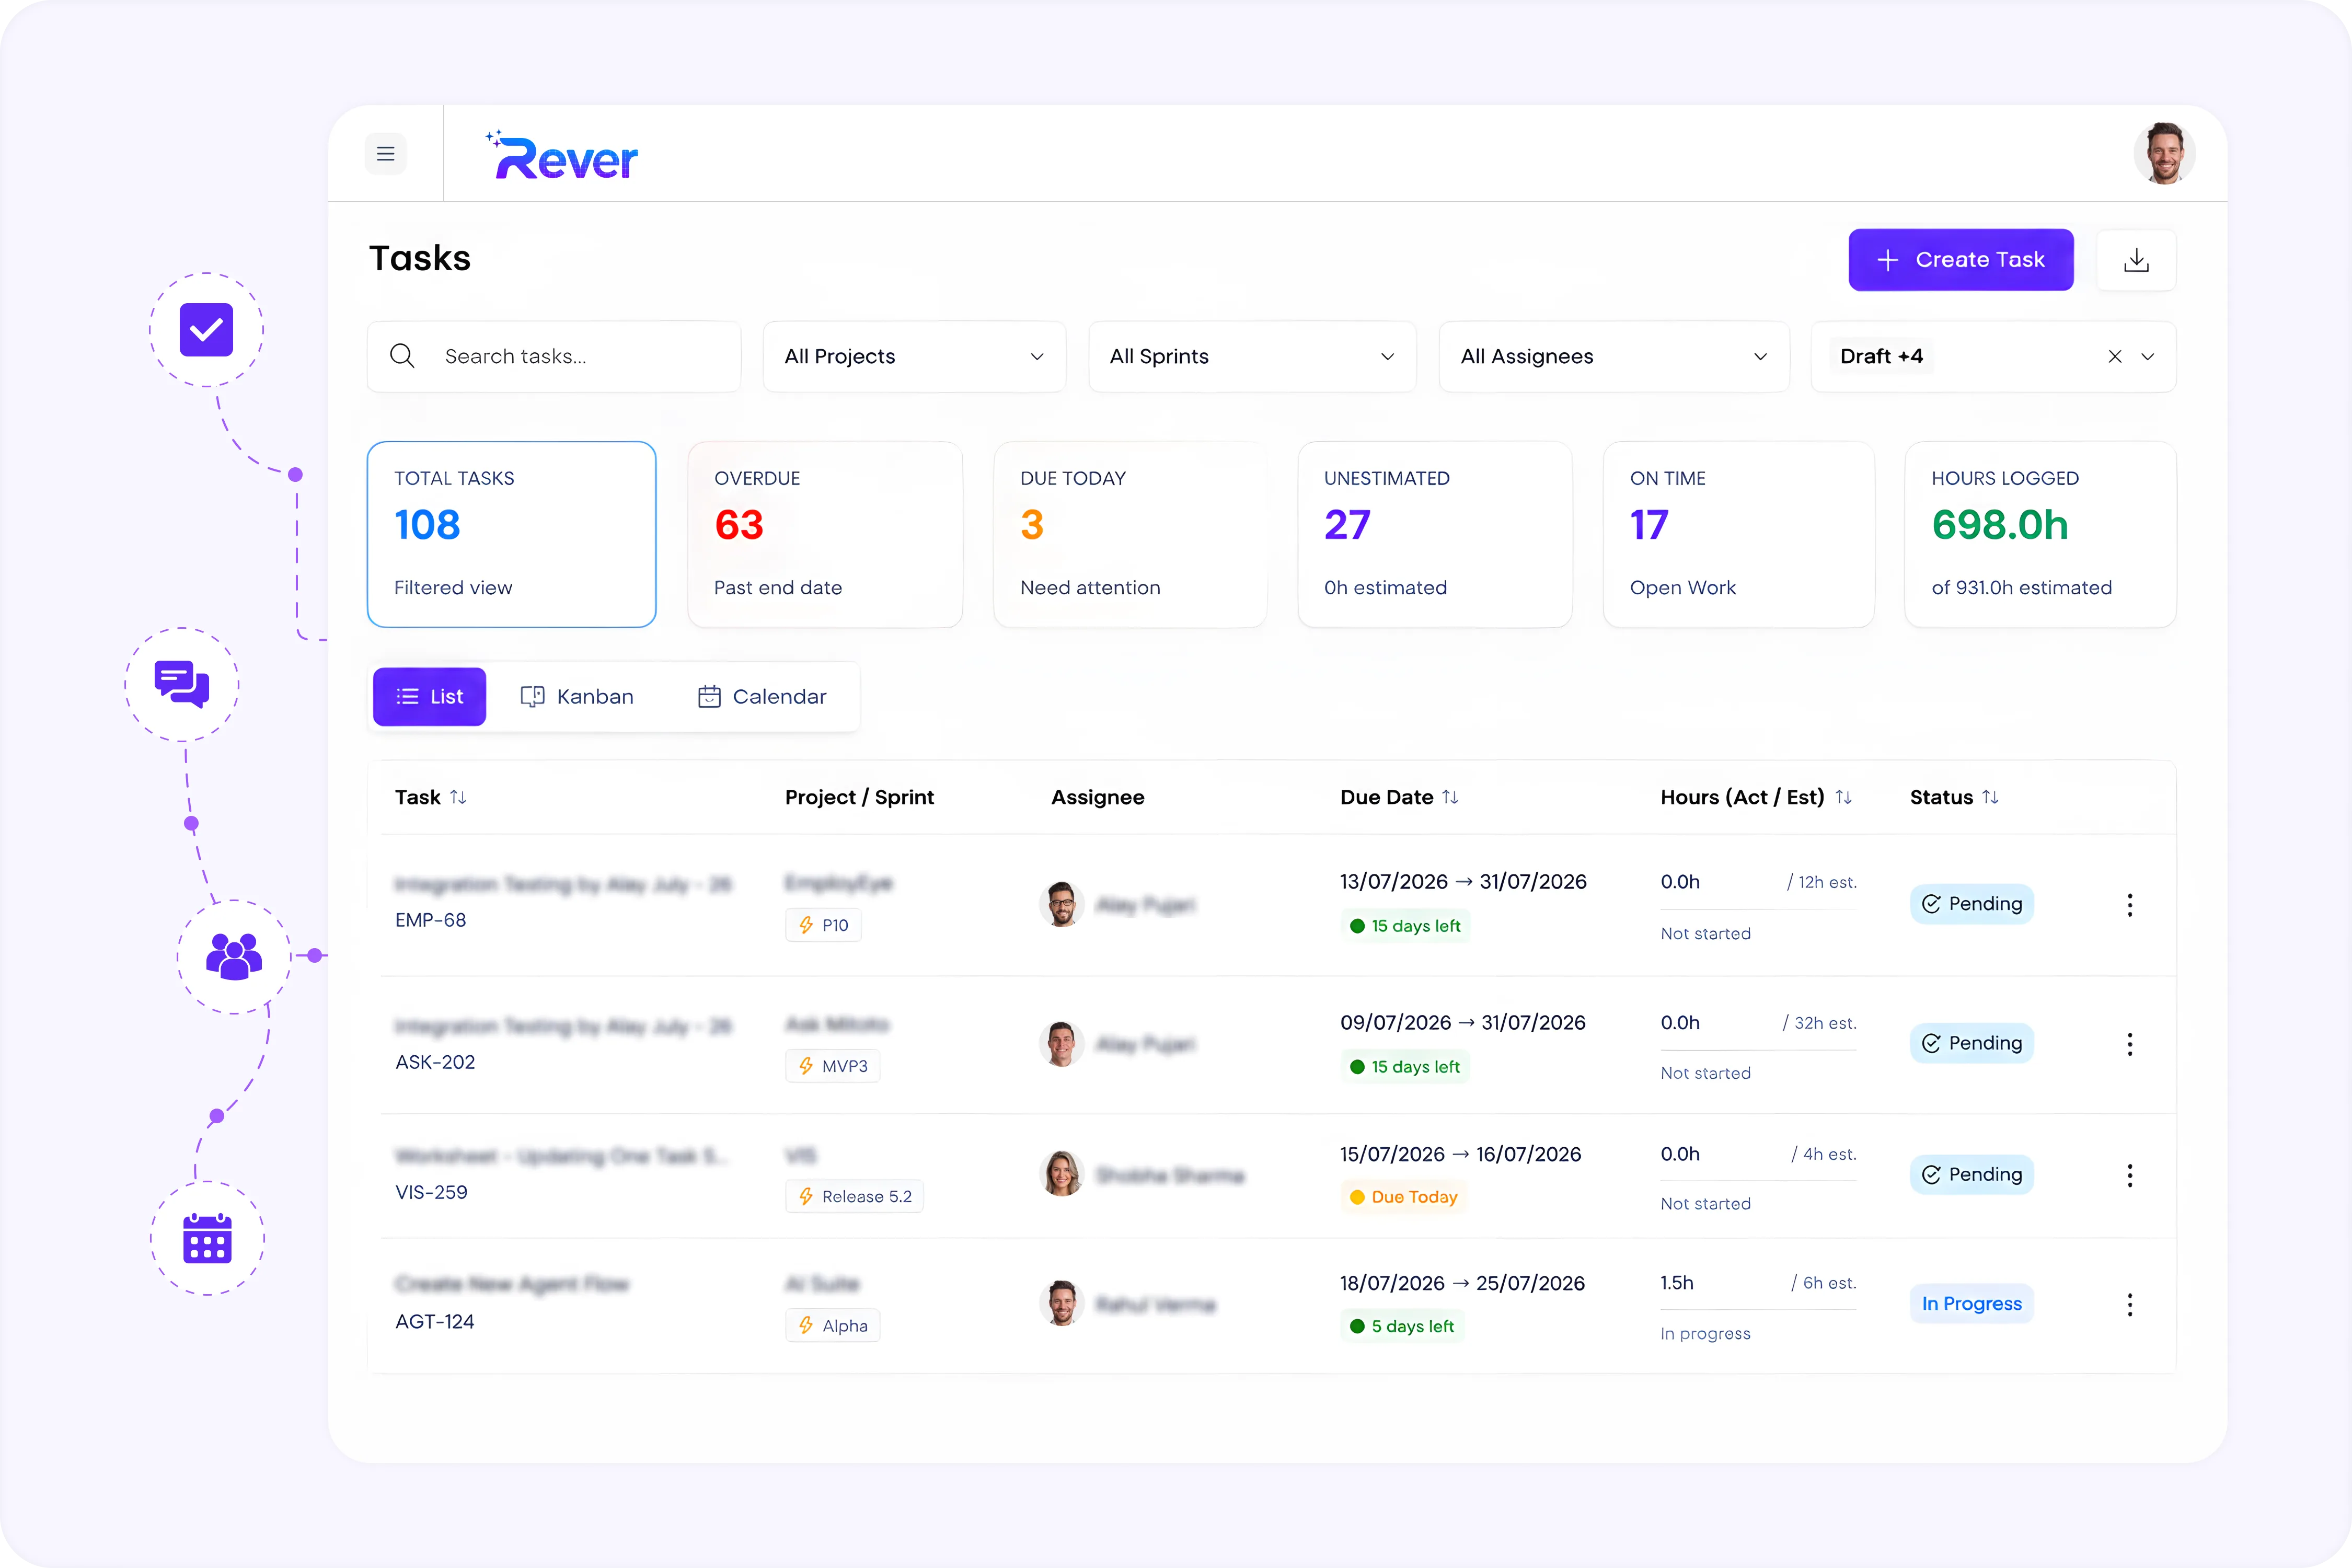Click the purple calendar icon in sidebar

207,1238
